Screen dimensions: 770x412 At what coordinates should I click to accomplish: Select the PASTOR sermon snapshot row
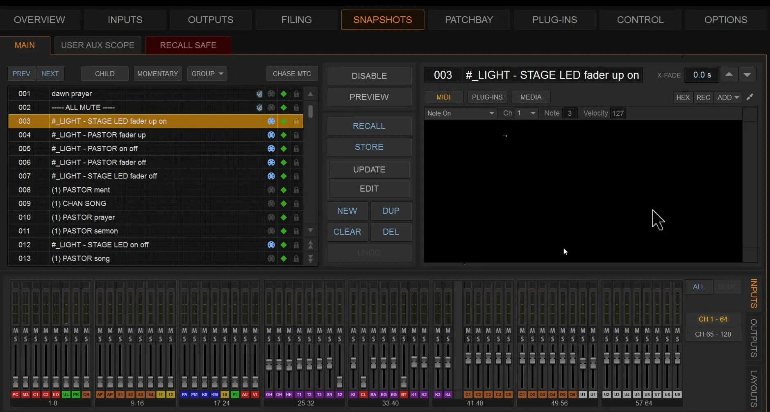point(156,231)
